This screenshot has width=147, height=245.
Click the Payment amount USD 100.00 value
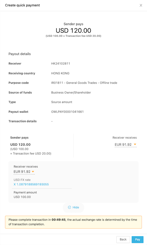[x=22, y=197]
